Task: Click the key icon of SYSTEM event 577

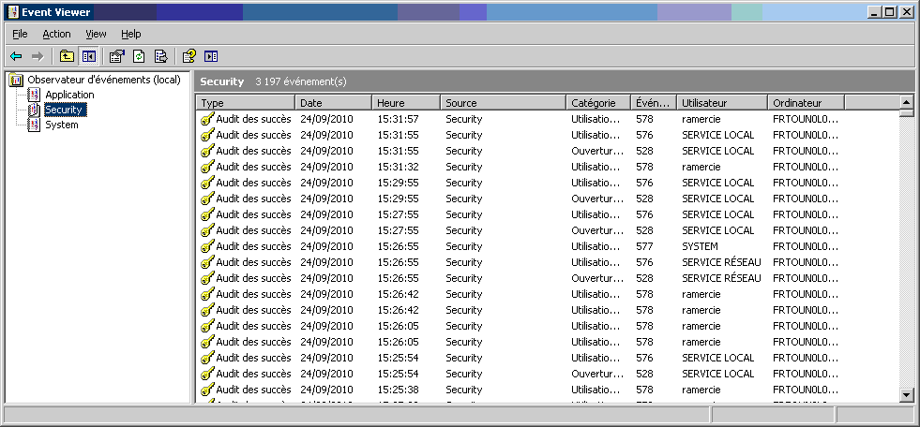Action: 207,246
